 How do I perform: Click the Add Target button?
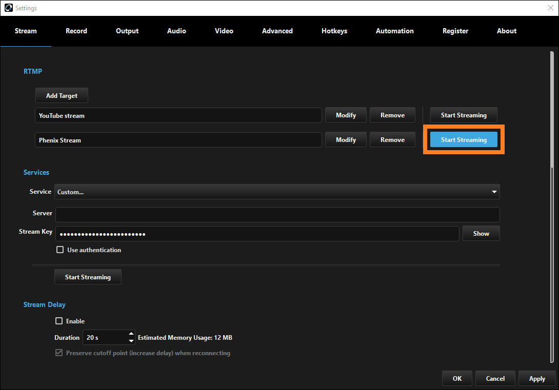click(62, 95)
